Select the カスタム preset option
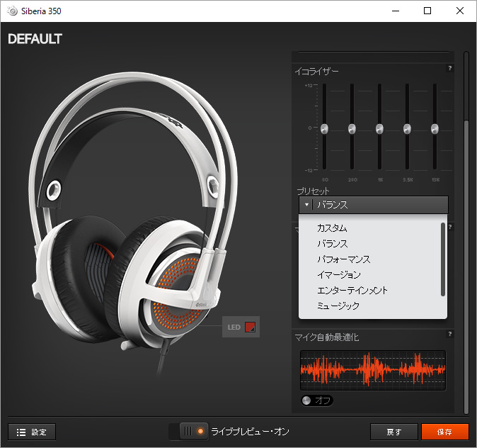The width and height of the screenshot is (477, 448). click(x=332, y=228)
